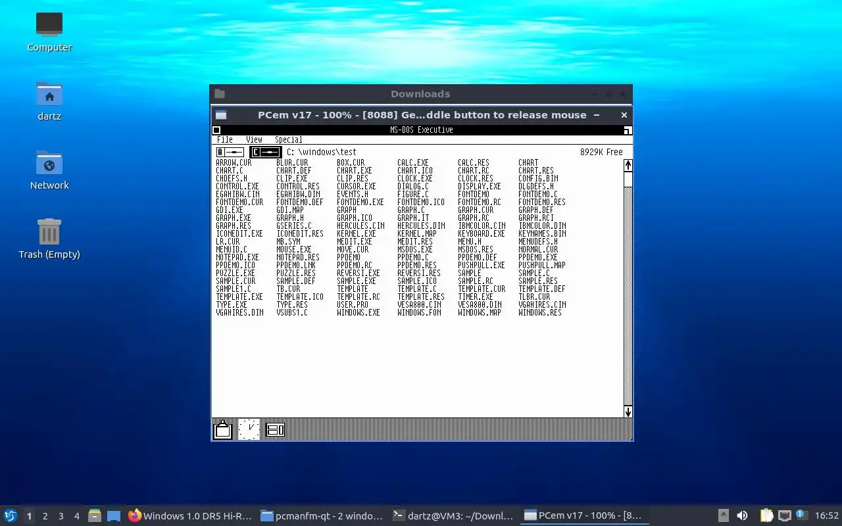Click the file list scrollbar down arrow
The image size is (842, 526).
pos(628,412)
